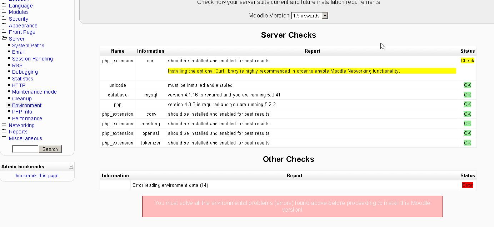Screen dimensions: 494x227
Task: Open the Language settings link
Action: 21,6
